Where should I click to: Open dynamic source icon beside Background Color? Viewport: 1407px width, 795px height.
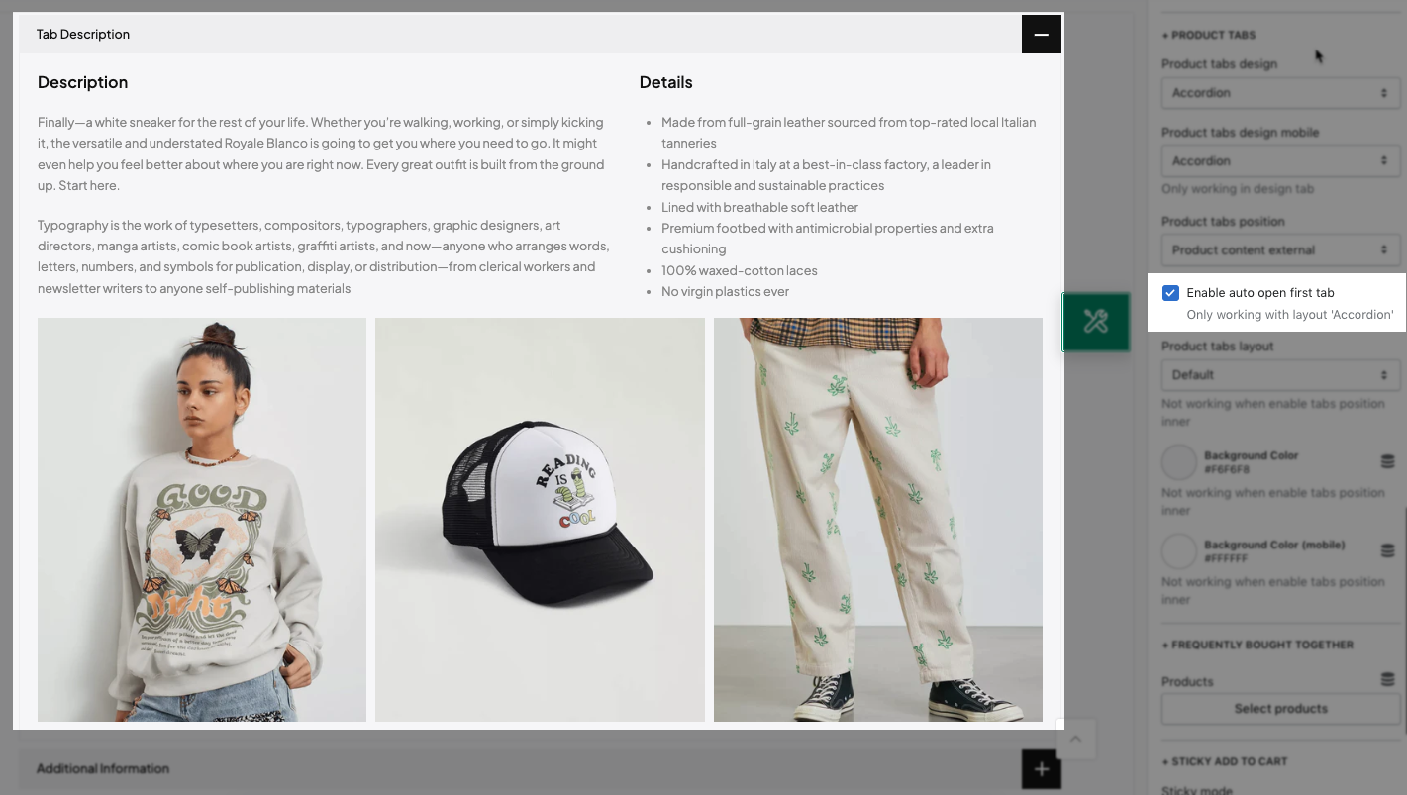point(1387,462)
